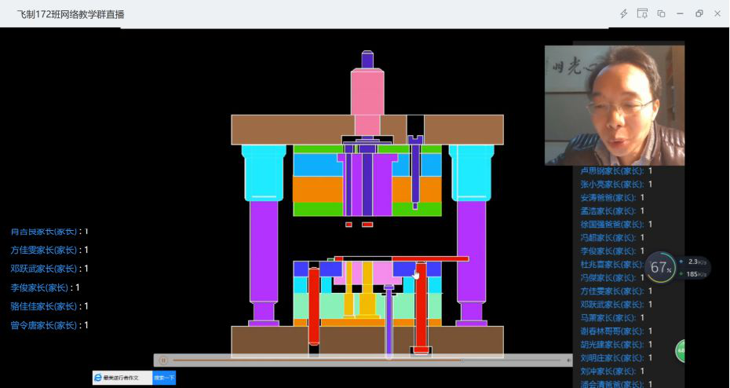Restore down the live stream window

pos(699,13)
